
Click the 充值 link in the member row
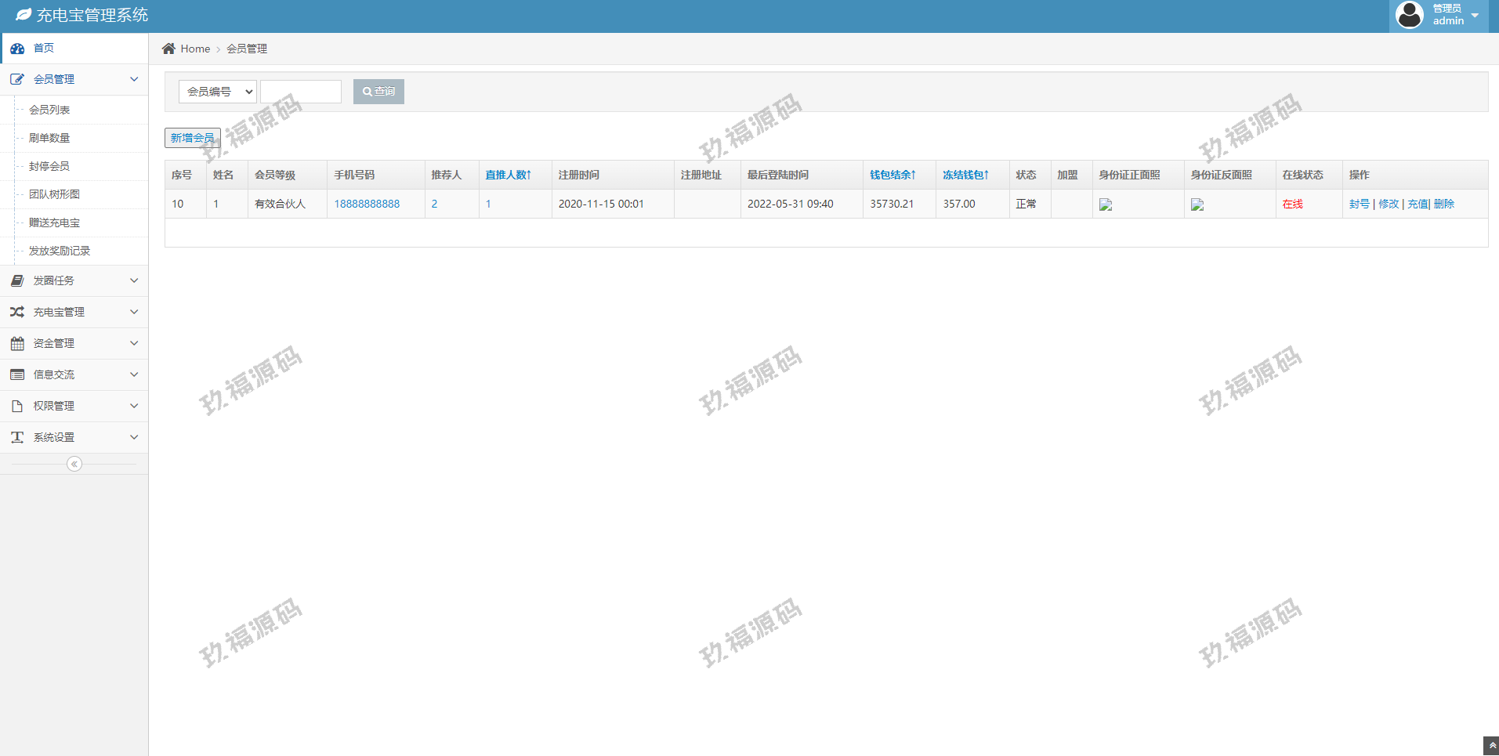point(1418,204)
